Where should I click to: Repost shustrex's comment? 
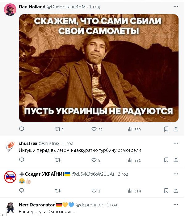coord(58,160)
